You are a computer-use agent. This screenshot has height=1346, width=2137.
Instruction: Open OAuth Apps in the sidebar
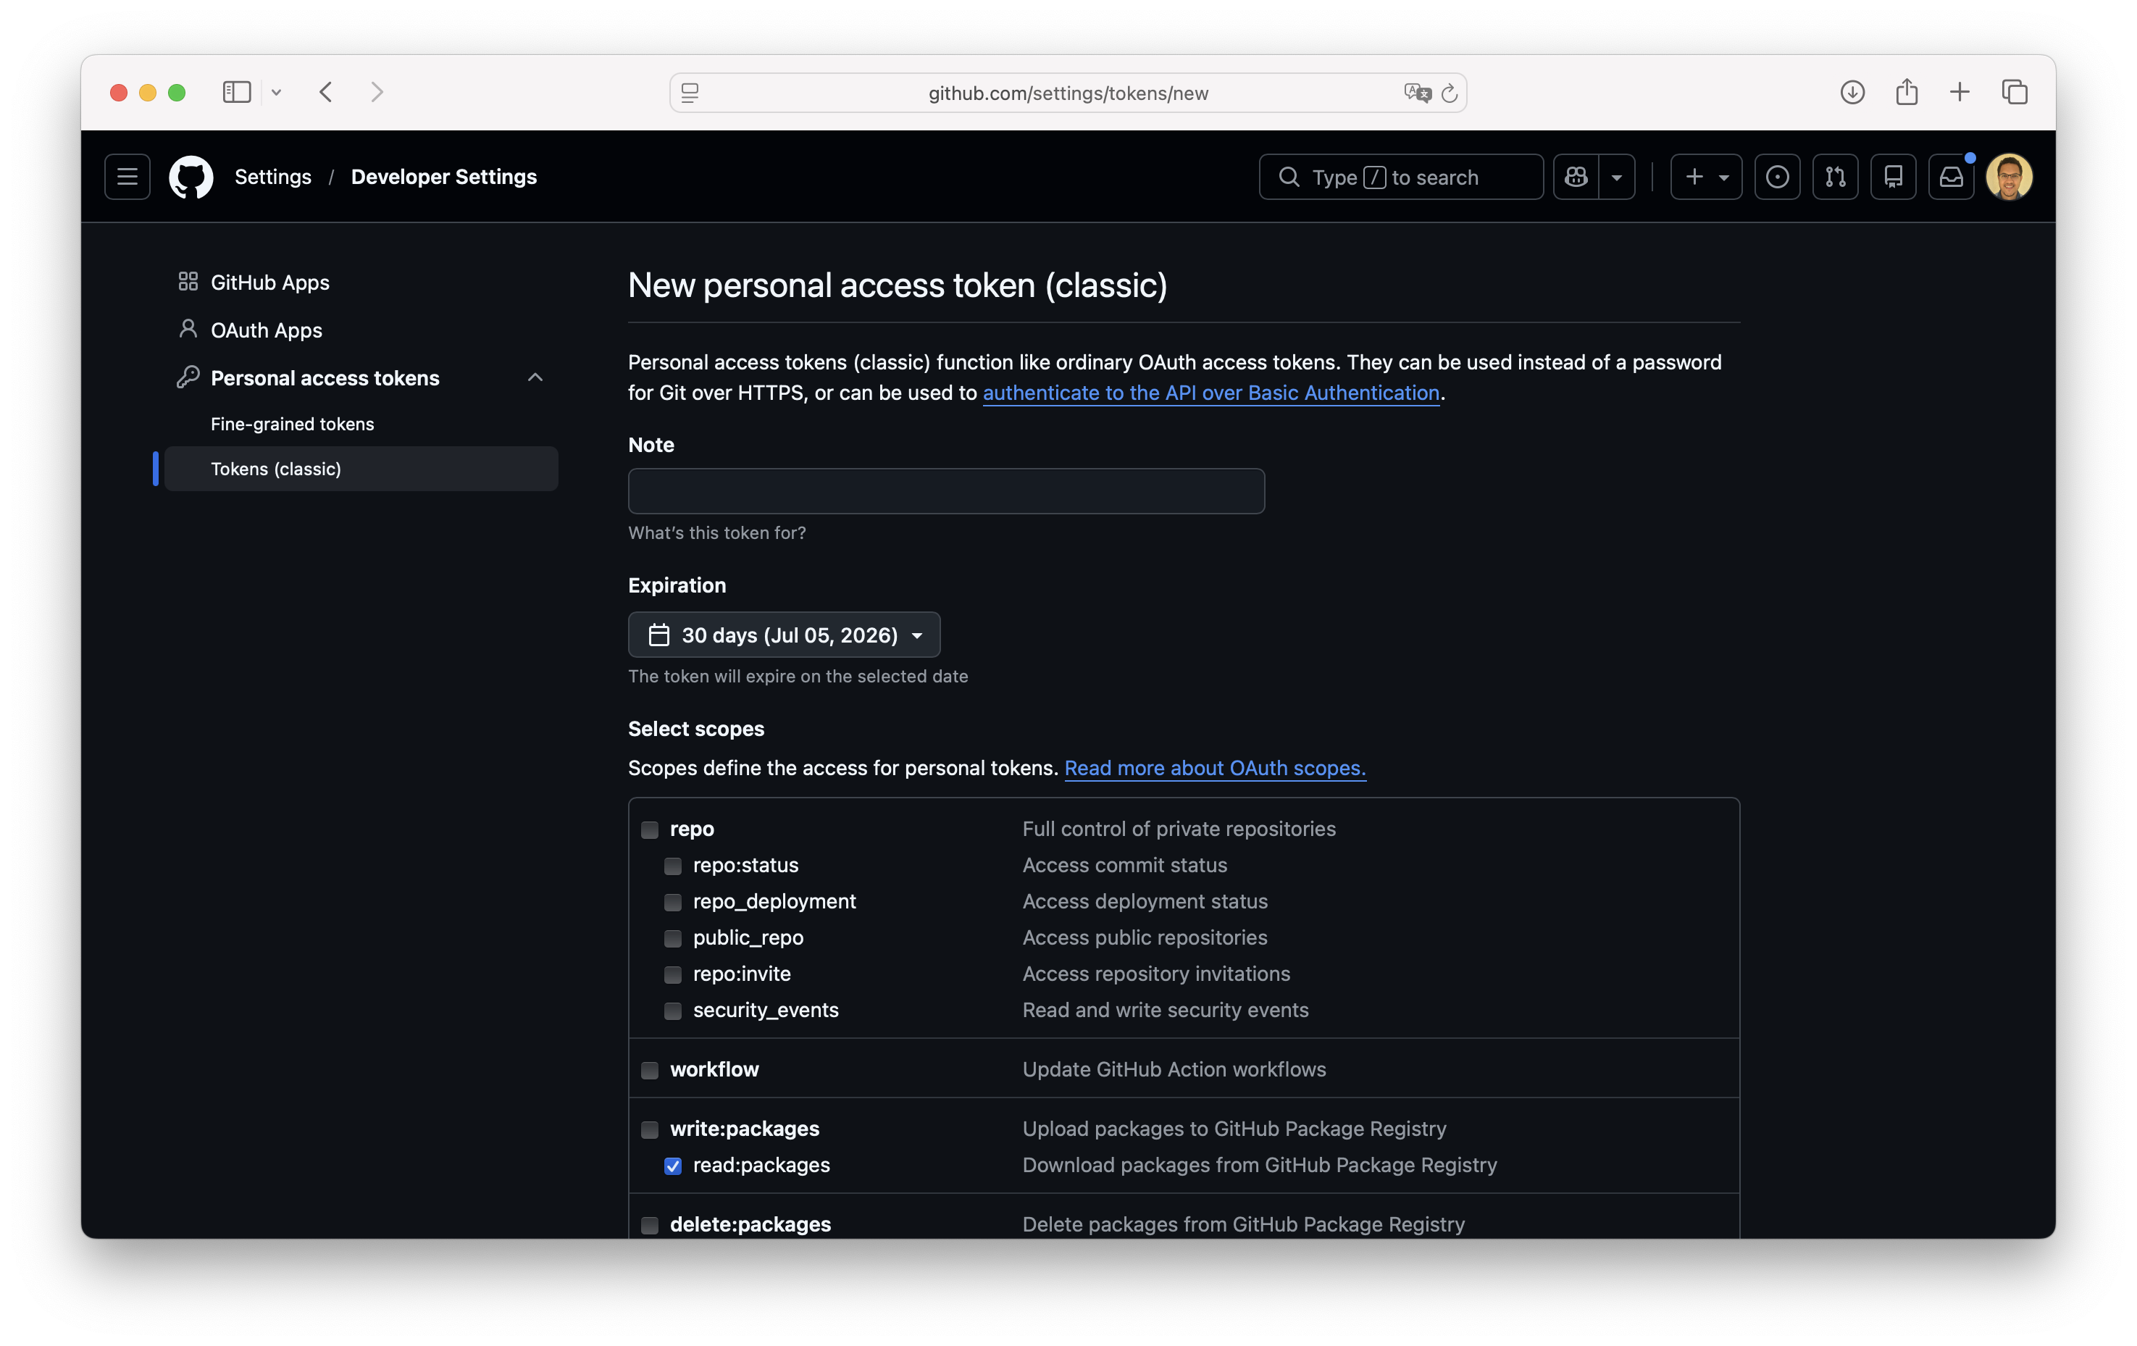pos(267,330)
